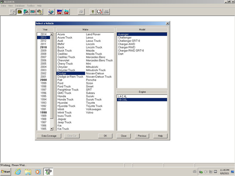Viewport: 235px width, 176px height.
Task: Click the Year list scroll up arrow
Action: pyautogui.click(x=51, y=34)
